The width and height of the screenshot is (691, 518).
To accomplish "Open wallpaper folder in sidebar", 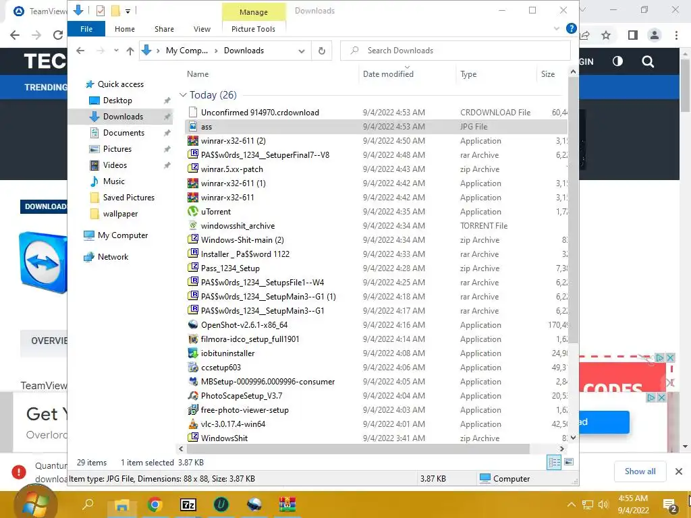I will tap(120, 214).
